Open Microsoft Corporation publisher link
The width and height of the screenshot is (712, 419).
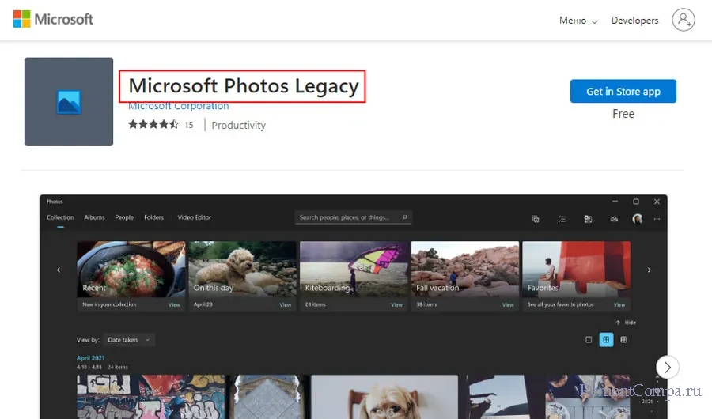coord(179,106)
